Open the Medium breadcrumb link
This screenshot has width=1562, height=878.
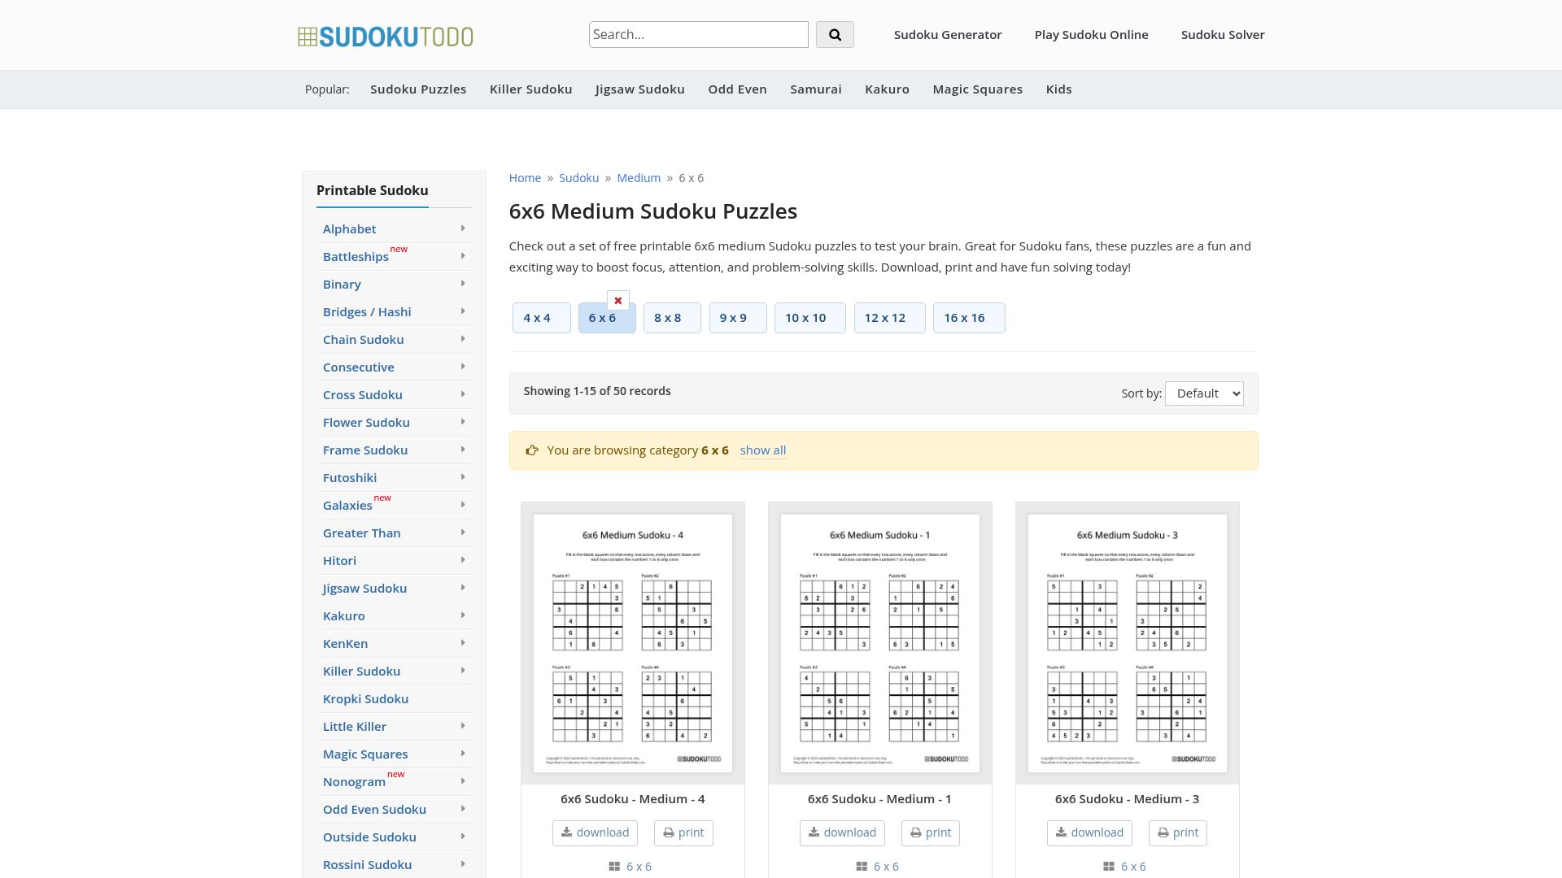pyautogui.click(x=639, y=178)
